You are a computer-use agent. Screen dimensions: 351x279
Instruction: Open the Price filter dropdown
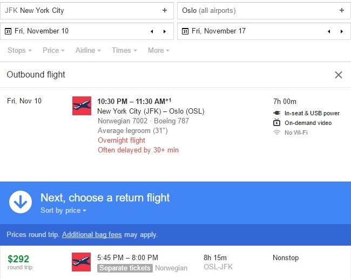(53, 51)
